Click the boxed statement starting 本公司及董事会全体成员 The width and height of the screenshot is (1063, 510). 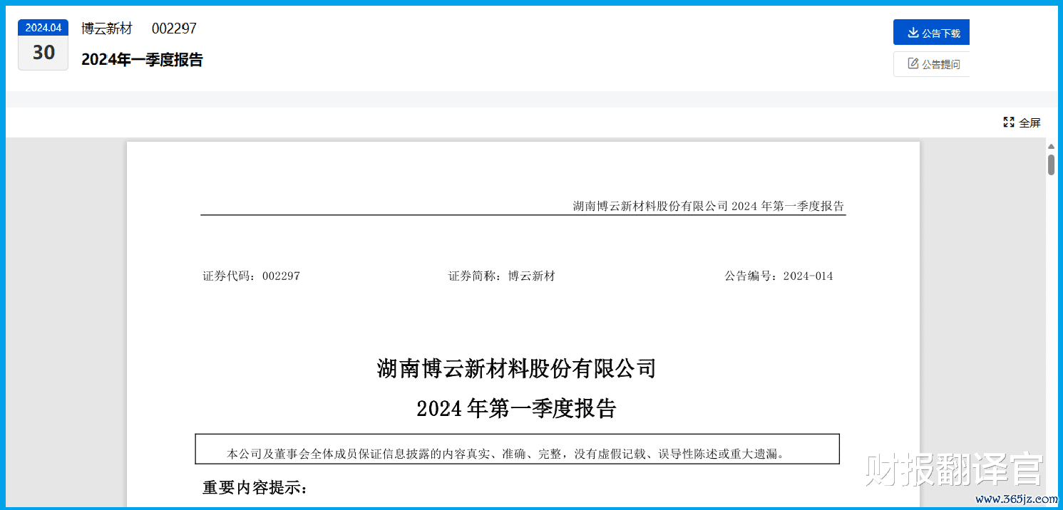[517, 449]
